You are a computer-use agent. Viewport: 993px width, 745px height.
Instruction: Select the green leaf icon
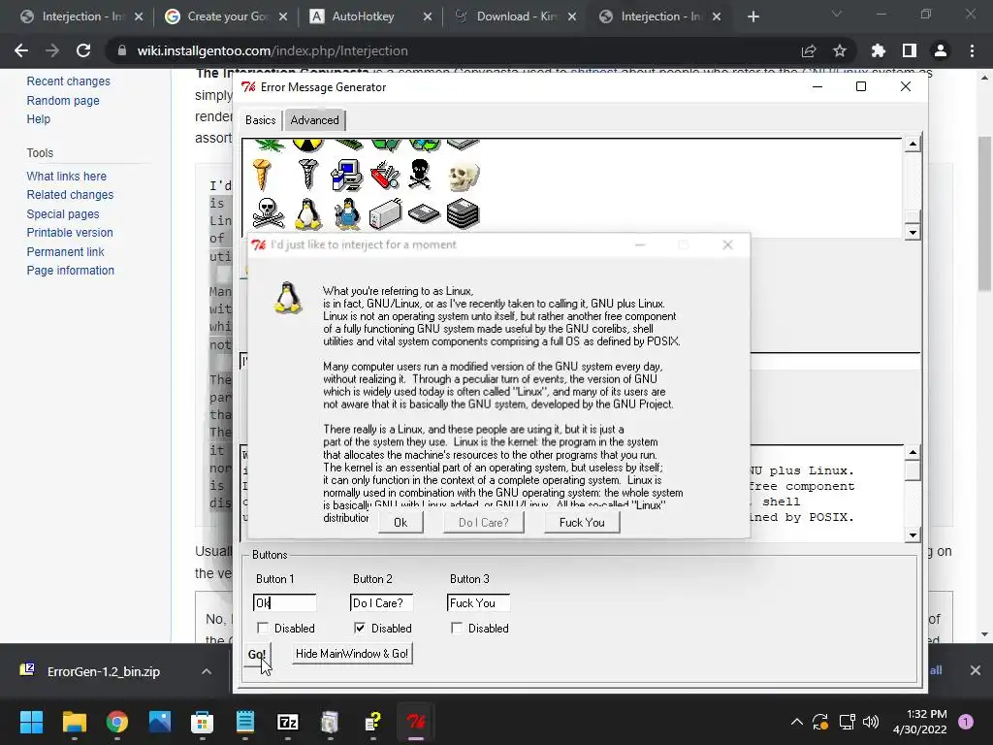(x=268, y=146)
